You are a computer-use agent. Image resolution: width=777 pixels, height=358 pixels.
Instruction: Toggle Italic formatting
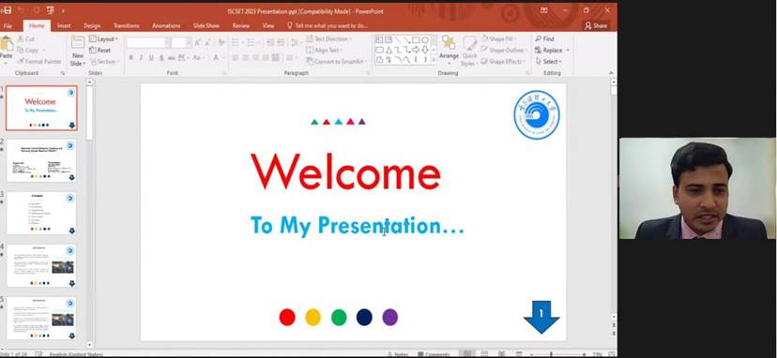pyautogui.click(x=141, y=58)
